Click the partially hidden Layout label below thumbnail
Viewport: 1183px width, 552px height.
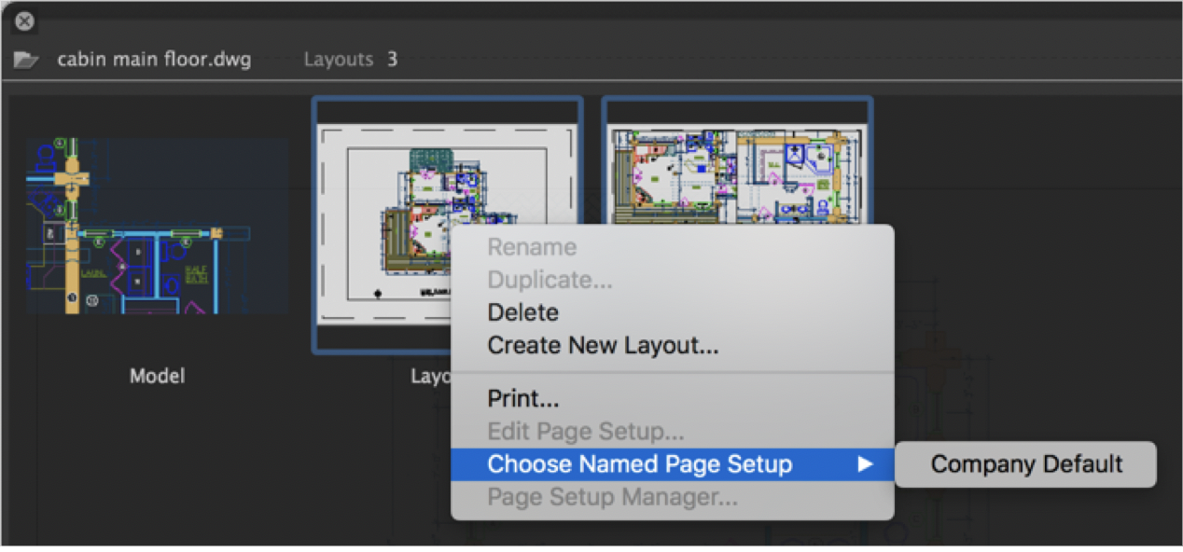[x=429, y=376]
